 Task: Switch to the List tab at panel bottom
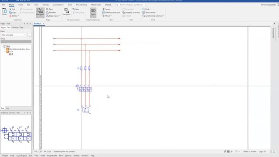[7, 108]
